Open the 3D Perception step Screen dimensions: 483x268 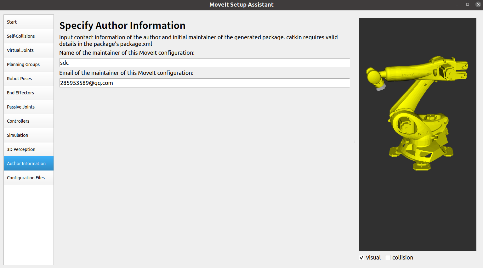coord(29,149)
